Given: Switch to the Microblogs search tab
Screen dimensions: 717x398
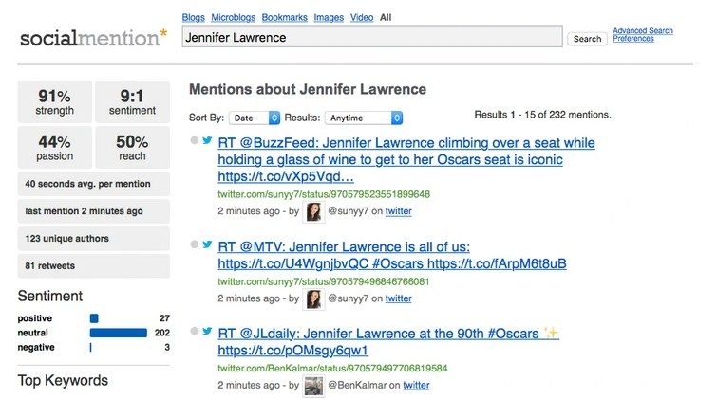Looking at the screenshot, I should coord(234,17).
